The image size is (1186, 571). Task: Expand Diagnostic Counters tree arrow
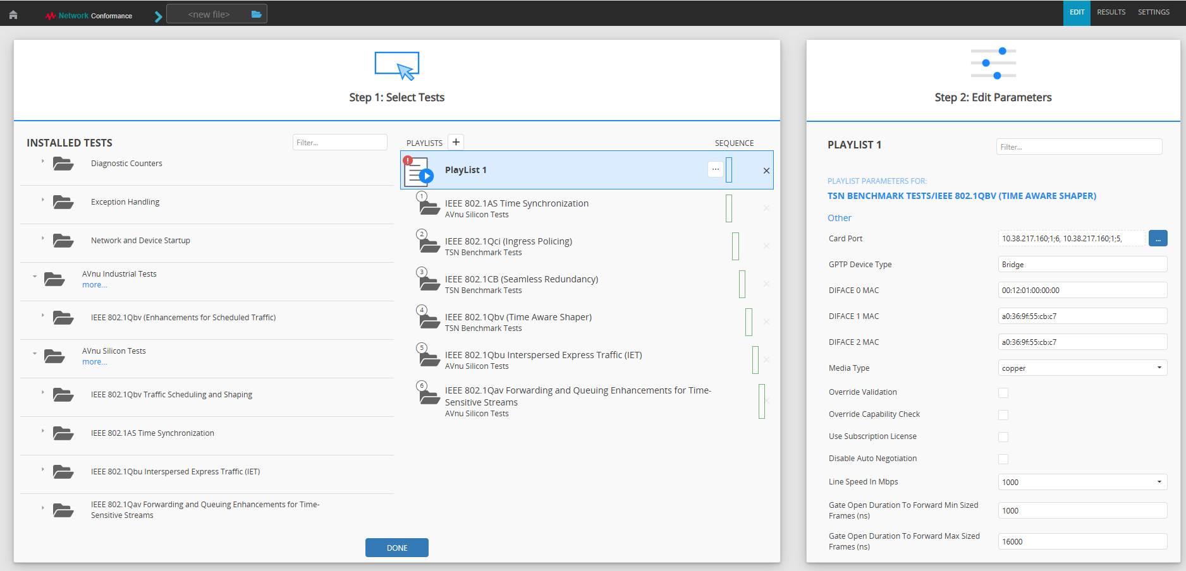(43, 162)
